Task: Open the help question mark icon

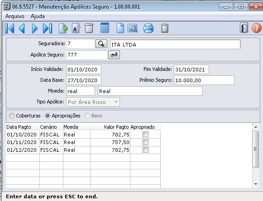Action: coord(257,28)
